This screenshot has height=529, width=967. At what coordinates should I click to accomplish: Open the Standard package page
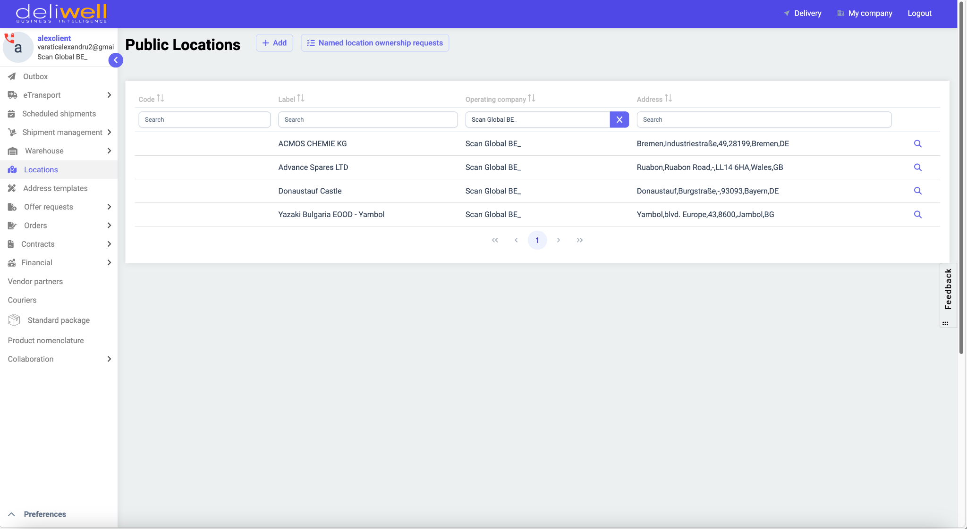(x=59, y=320)
